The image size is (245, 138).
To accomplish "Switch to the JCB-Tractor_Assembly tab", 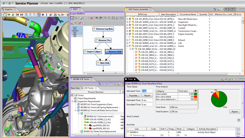I will (138, 9).
